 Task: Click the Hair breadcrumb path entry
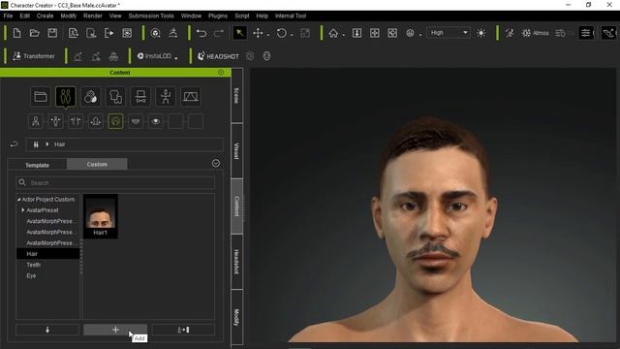pyautogui.click(x=60, y=144)
